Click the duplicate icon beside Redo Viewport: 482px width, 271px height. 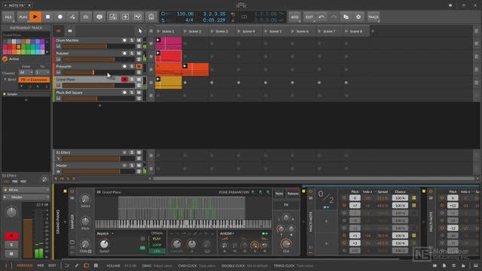click(x=346, y=17)
